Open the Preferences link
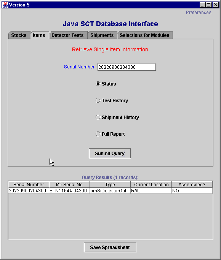221x260 pixels. [199, 13]
